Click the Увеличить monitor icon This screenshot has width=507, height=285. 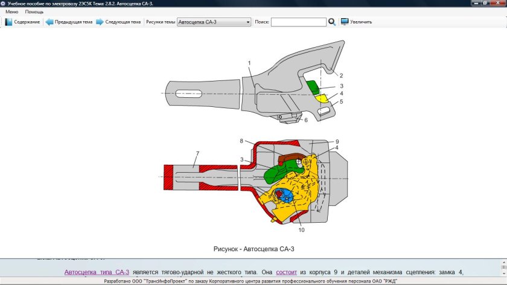coord(345,22)
